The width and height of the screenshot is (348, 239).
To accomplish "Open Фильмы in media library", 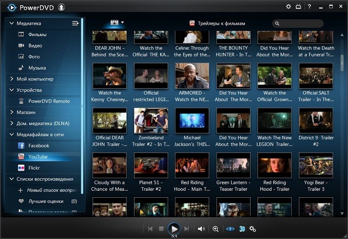I will pyautogui.click(x=37, y=34).
